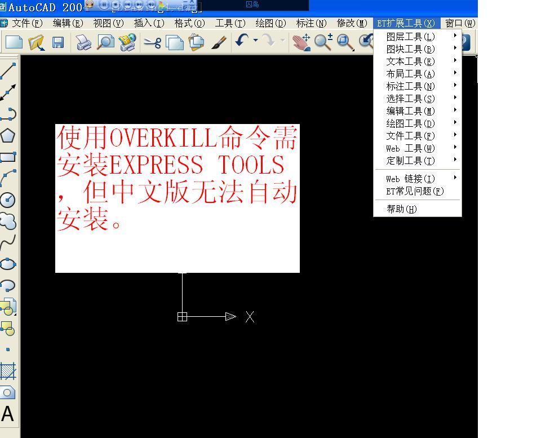Open the 修改(M) menu
Viewport: 541px width, 438px height.
coord(352,24)
